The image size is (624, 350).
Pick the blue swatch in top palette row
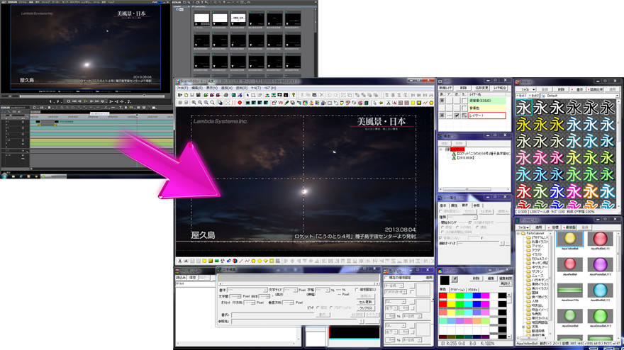pos(477,295)
